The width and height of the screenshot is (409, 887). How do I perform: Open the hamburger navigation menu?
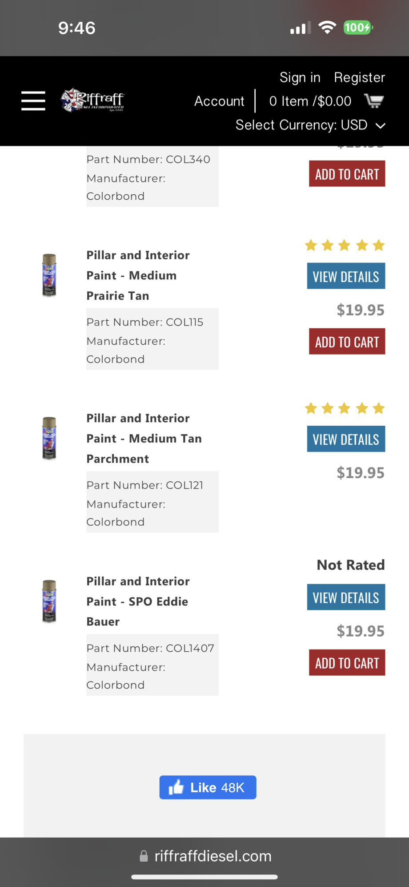(33, 101)
